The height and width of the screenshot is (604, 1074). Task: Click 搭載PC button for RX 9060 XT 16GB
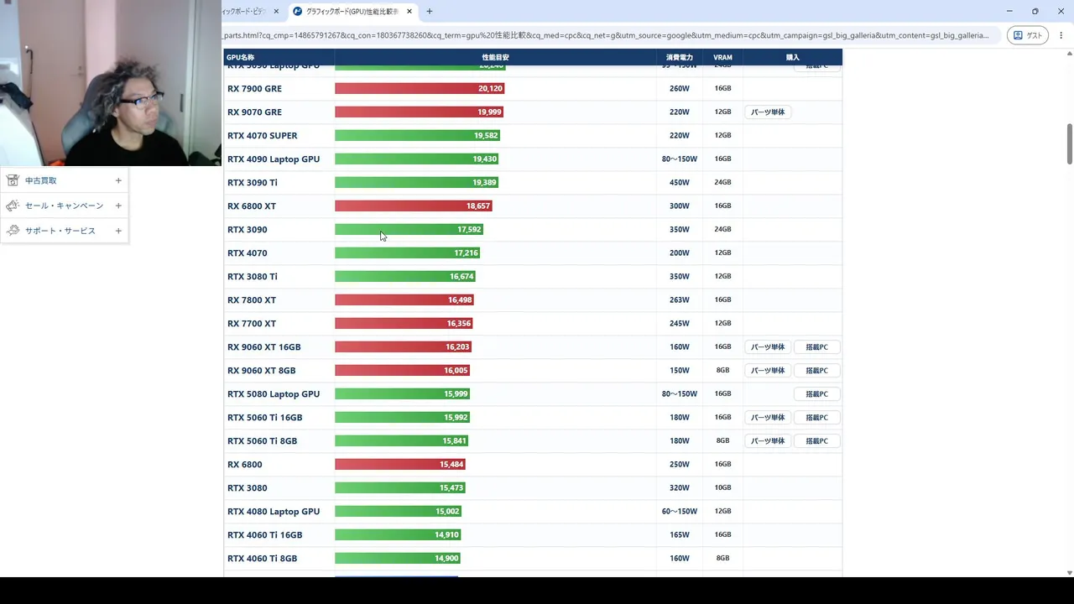pyautogui.click(x=816, y=347)
